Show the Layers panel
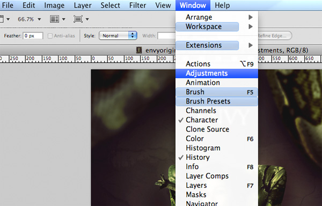Viewport: 322px width, 206px height. point(217,185)
